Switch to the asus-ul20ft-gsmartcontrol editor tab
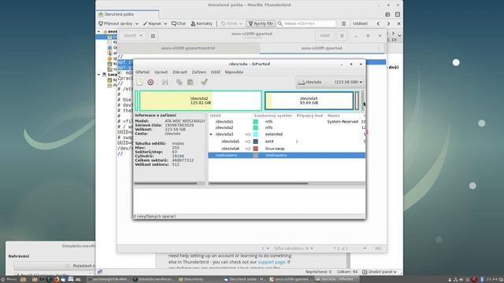Screen dimensions: 504x283 pos(188,48)
